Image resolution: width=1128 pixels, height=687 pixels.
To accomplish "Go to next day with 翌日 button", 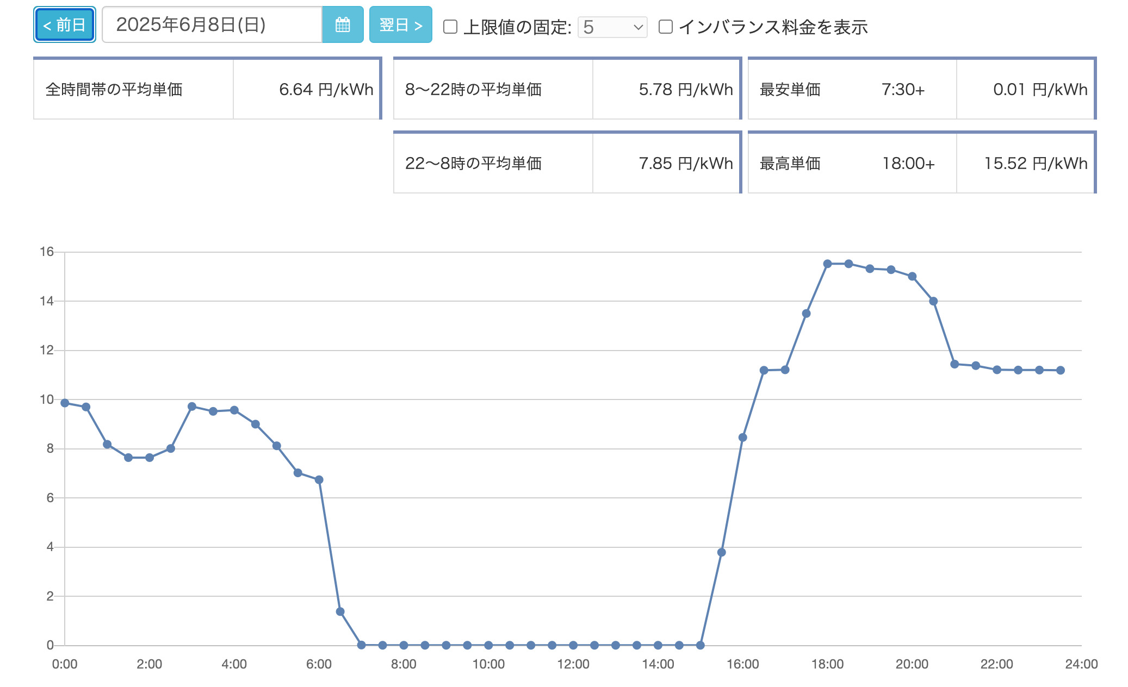I will [x=400, y=25].
